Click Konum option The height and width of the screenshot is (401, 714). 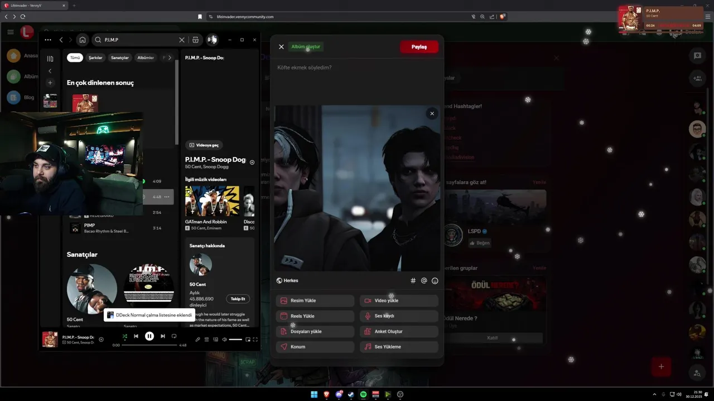315,346
